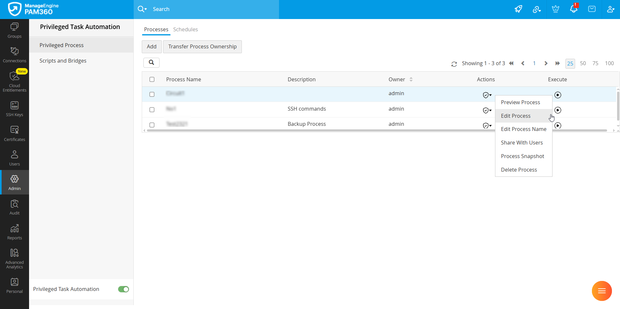Set page size to 100

[609, 63]
